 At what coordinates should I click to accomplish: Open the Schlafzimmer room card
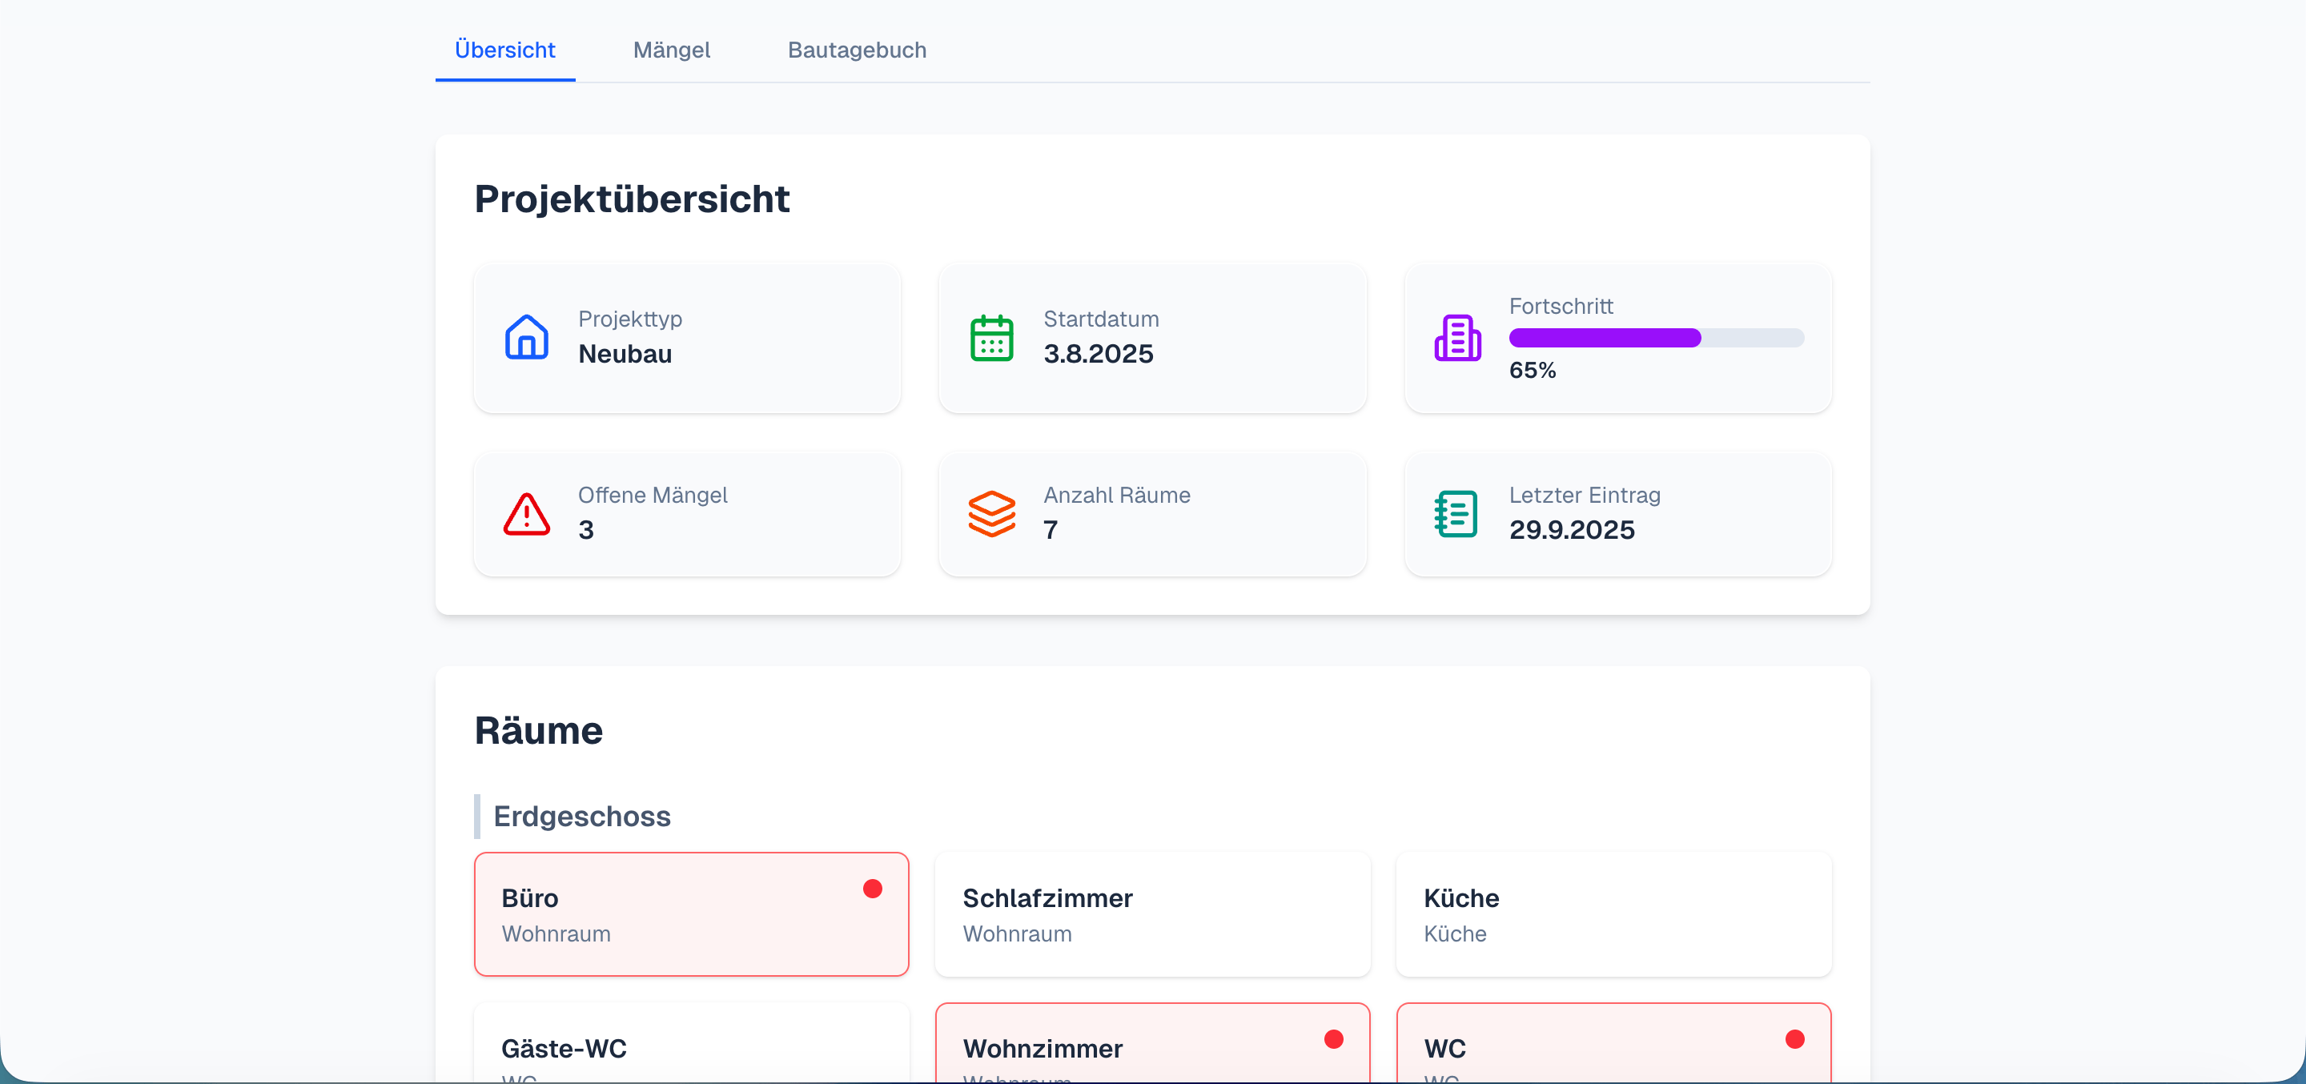coord(1151,915)
